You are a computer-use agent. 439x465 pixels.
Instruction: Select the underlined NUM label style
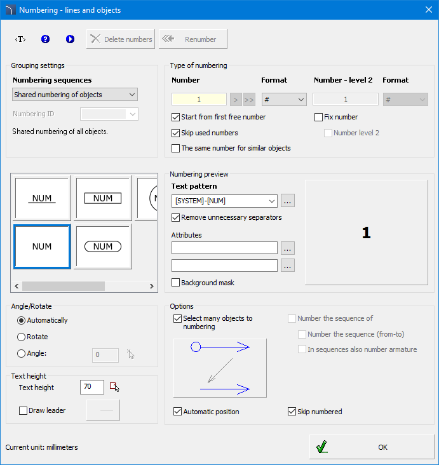[42, 198]
